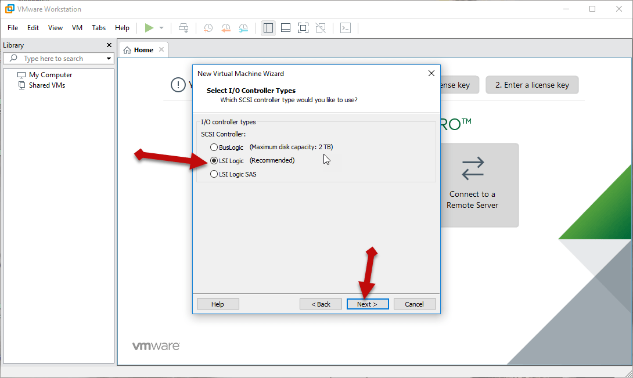
Task: Open the Tabs menu
Action: pyautogui.click(x=99, y=28)
